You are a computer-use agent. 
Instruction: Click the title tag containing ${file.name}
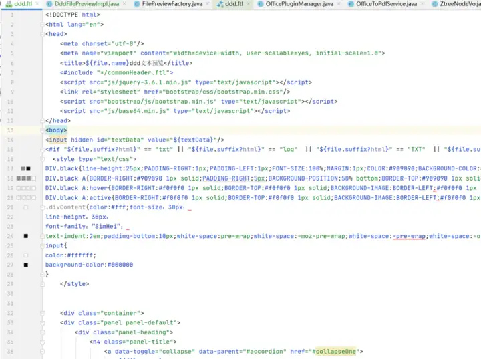pos(126,63)
